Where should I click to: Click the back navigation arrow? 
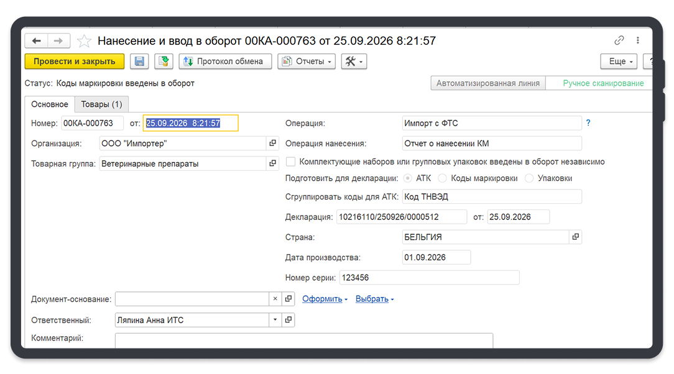pos(37,41)
